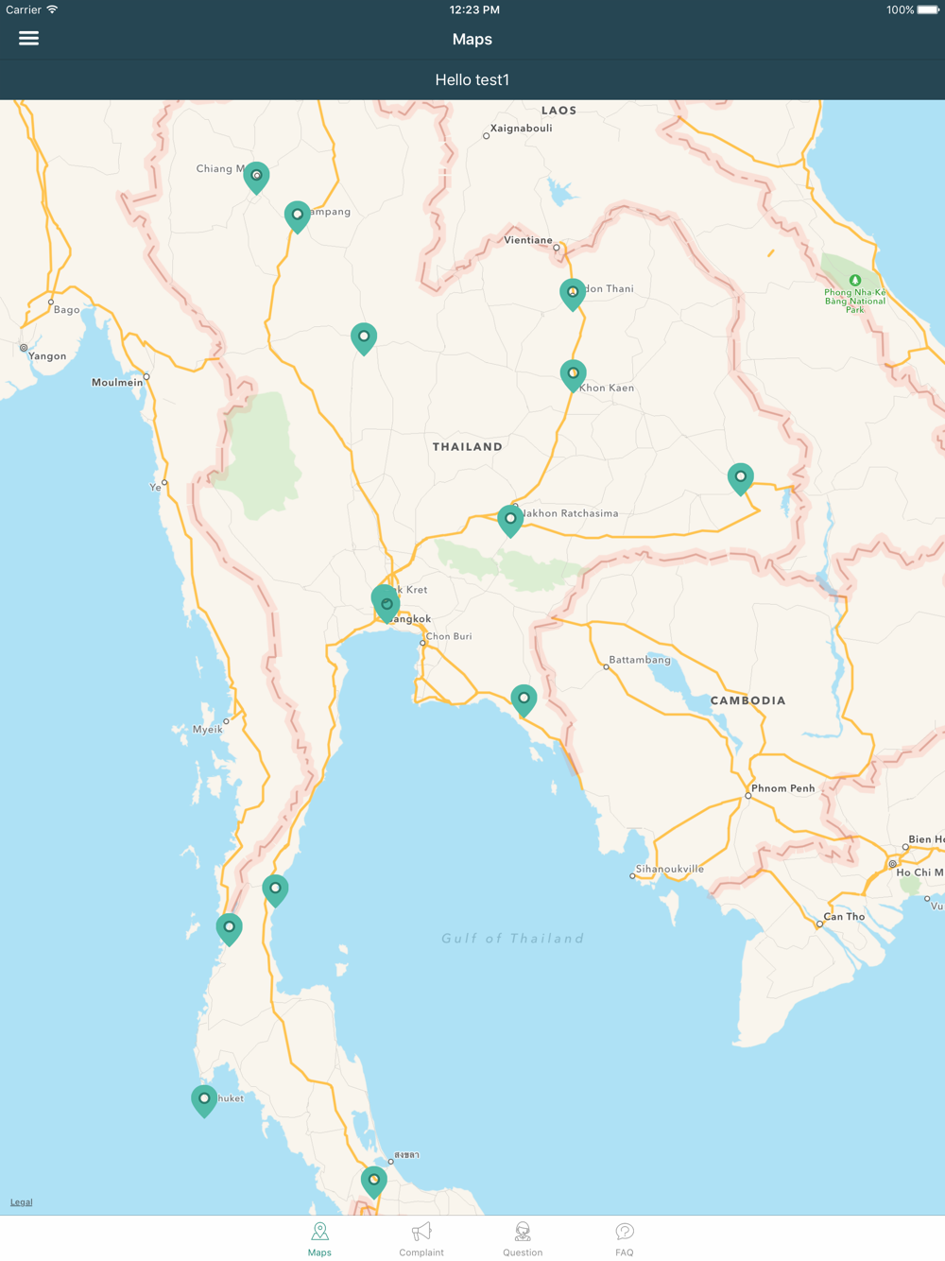Open the hamburger menu
Viewport: 945px width, 1261px height.
(28, 39)
